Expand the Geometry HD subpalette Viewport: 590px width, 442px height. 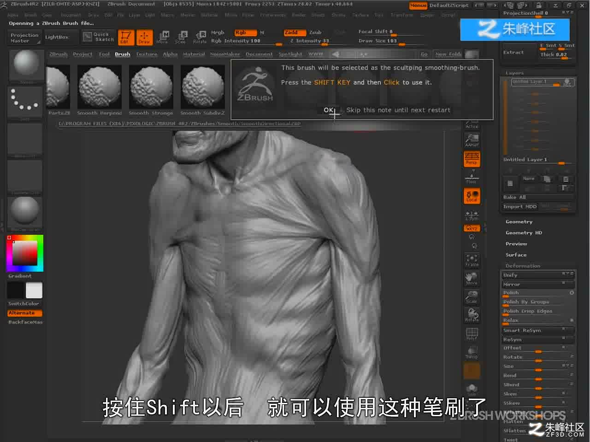click(x=524, y=233)
